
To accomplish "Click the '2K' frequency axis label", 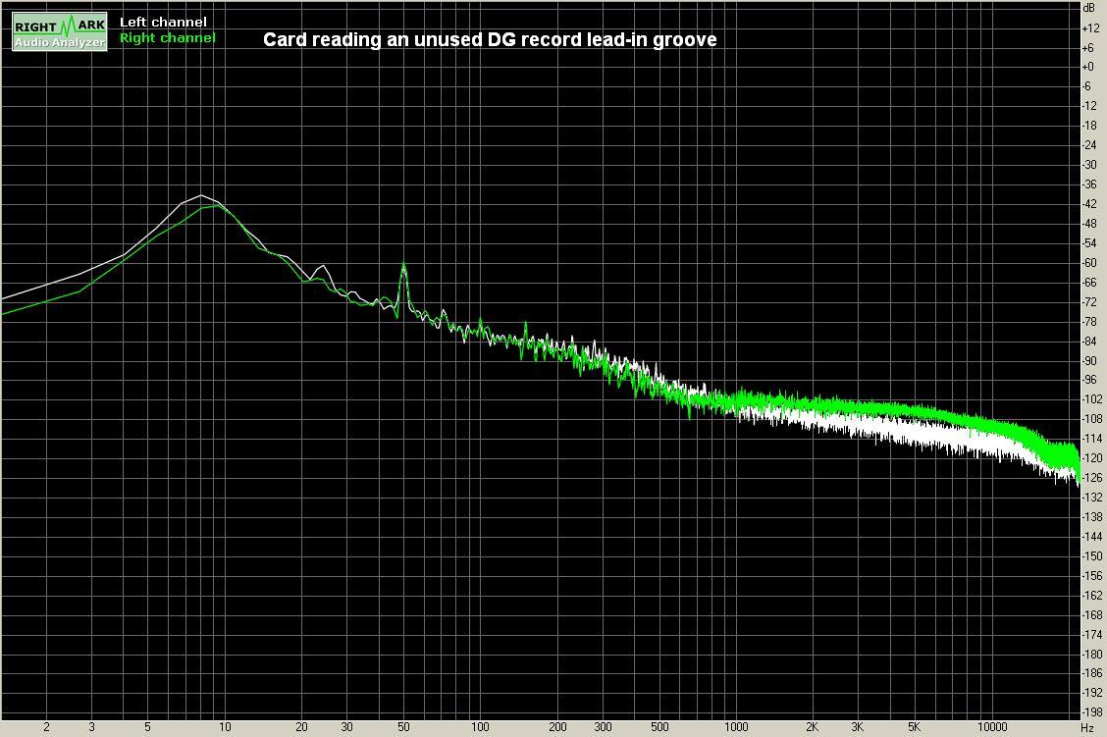I will [813, 727].
